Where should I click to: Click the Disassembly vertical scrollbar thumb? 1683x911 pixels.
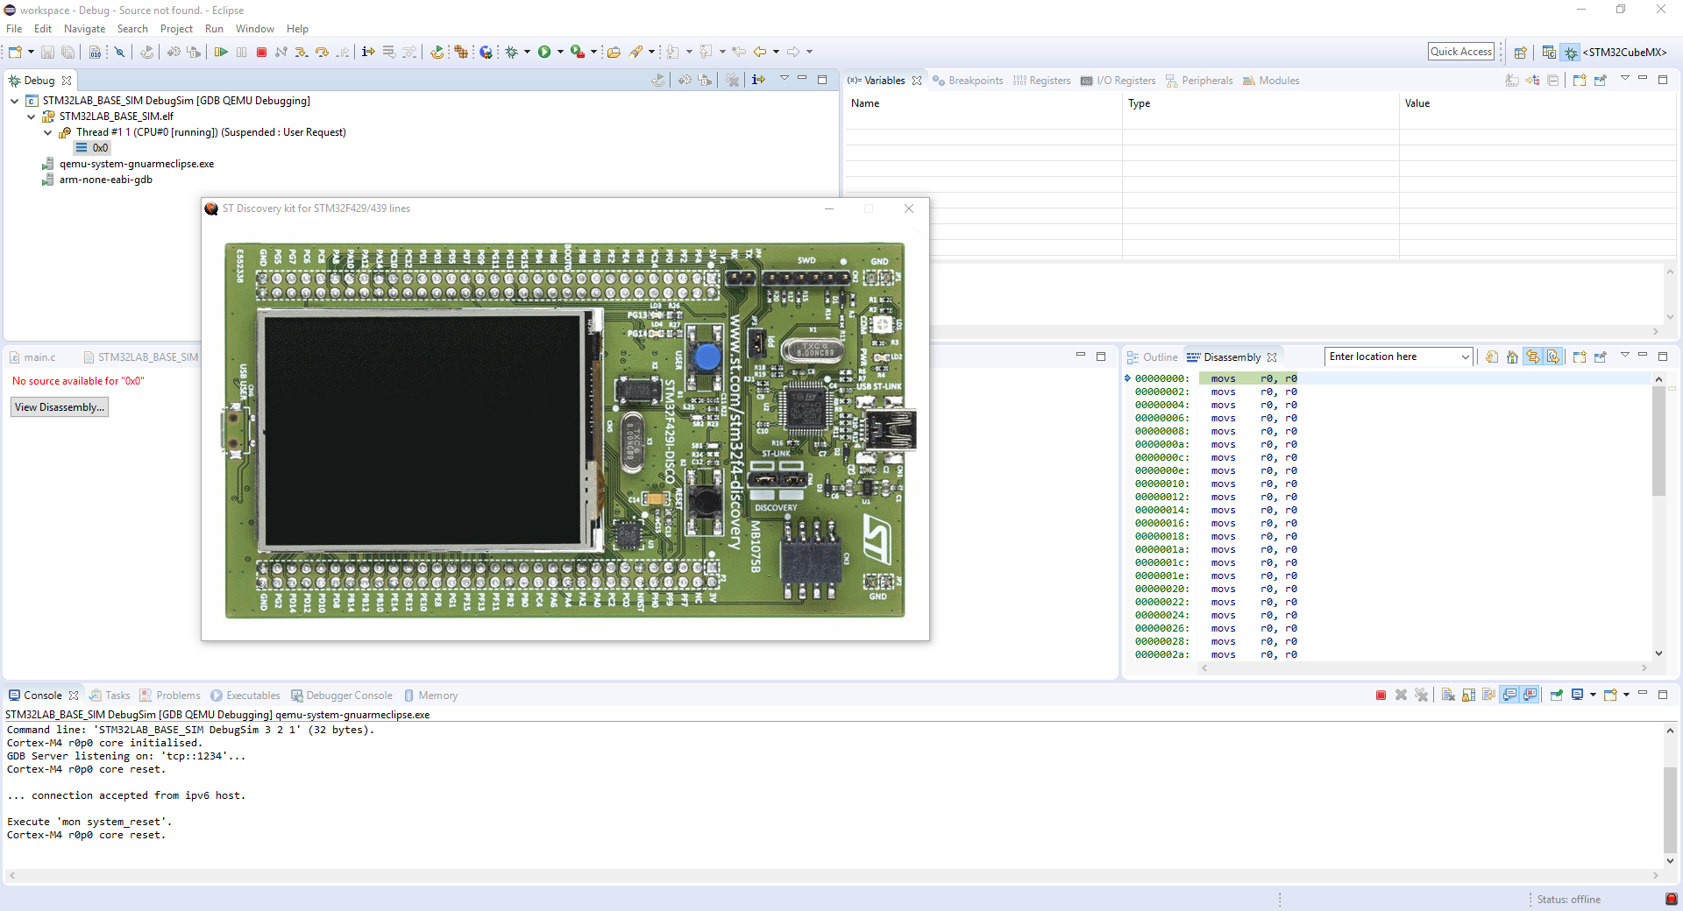(1658, 442)
